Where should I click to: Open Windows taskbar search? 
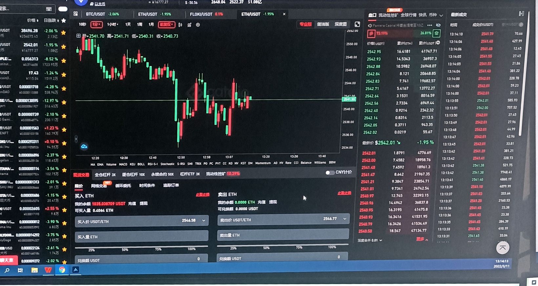7,270
